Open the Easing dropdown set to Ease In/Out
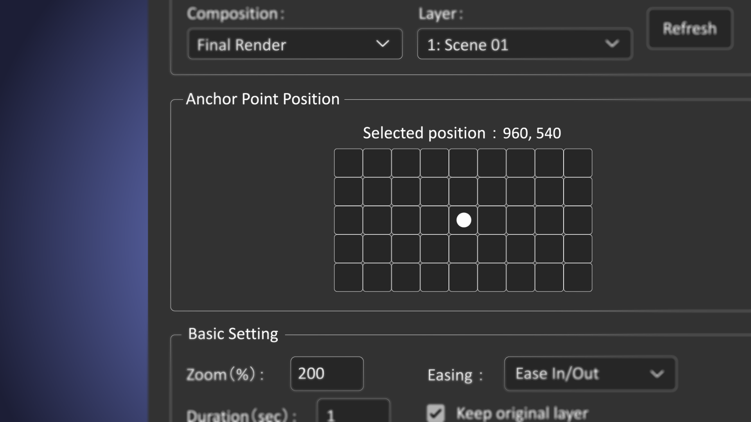Viewport: 751px width, 422px height. point(590,374)
